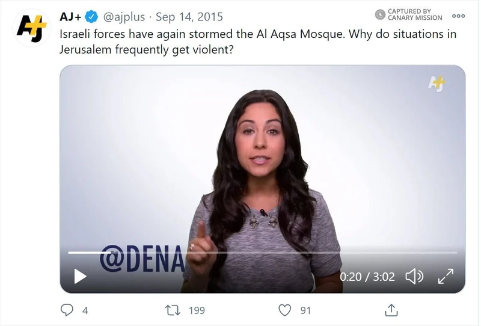
Task: Open the @ajplus handle link
Action: pos(124,17)
